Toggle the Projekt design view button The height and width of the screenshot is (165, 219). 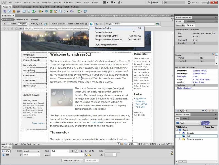[22, 24]
